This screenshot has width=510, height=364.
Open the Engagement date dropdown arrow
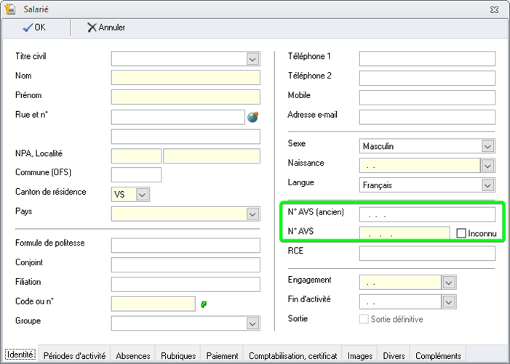click(x=449, y=282)
